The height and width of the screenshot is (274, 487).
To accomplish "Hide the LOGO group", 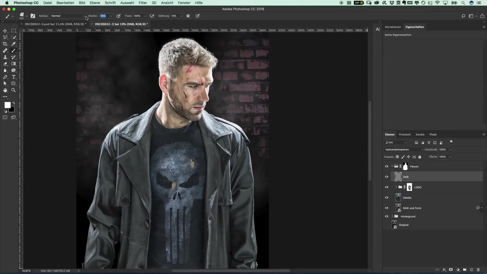I will 387,187.
